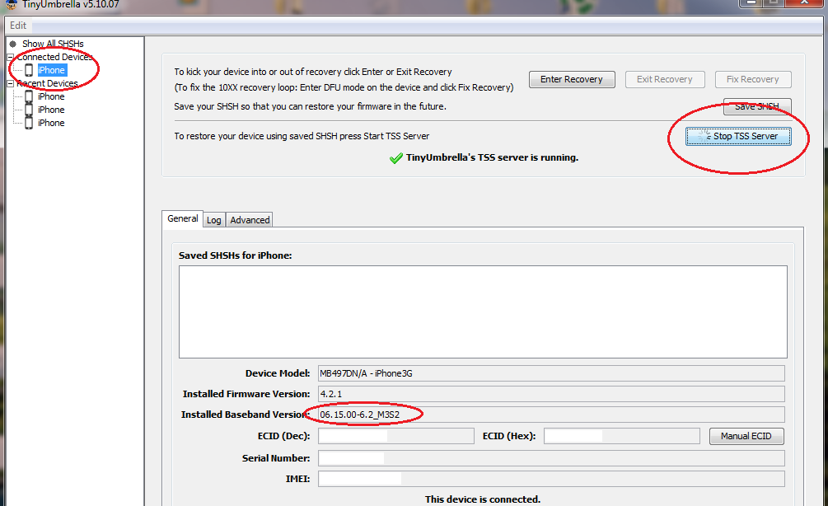
Task: Click the Save SHSH button
Action: pyautogui.click(x=756, y=106)
